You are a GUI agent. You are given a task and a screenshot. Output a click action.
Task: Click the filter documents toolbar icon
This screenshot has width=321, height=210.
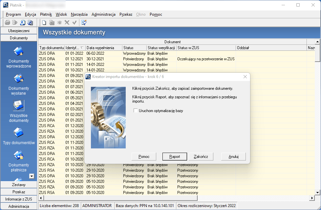coord(84,23)
